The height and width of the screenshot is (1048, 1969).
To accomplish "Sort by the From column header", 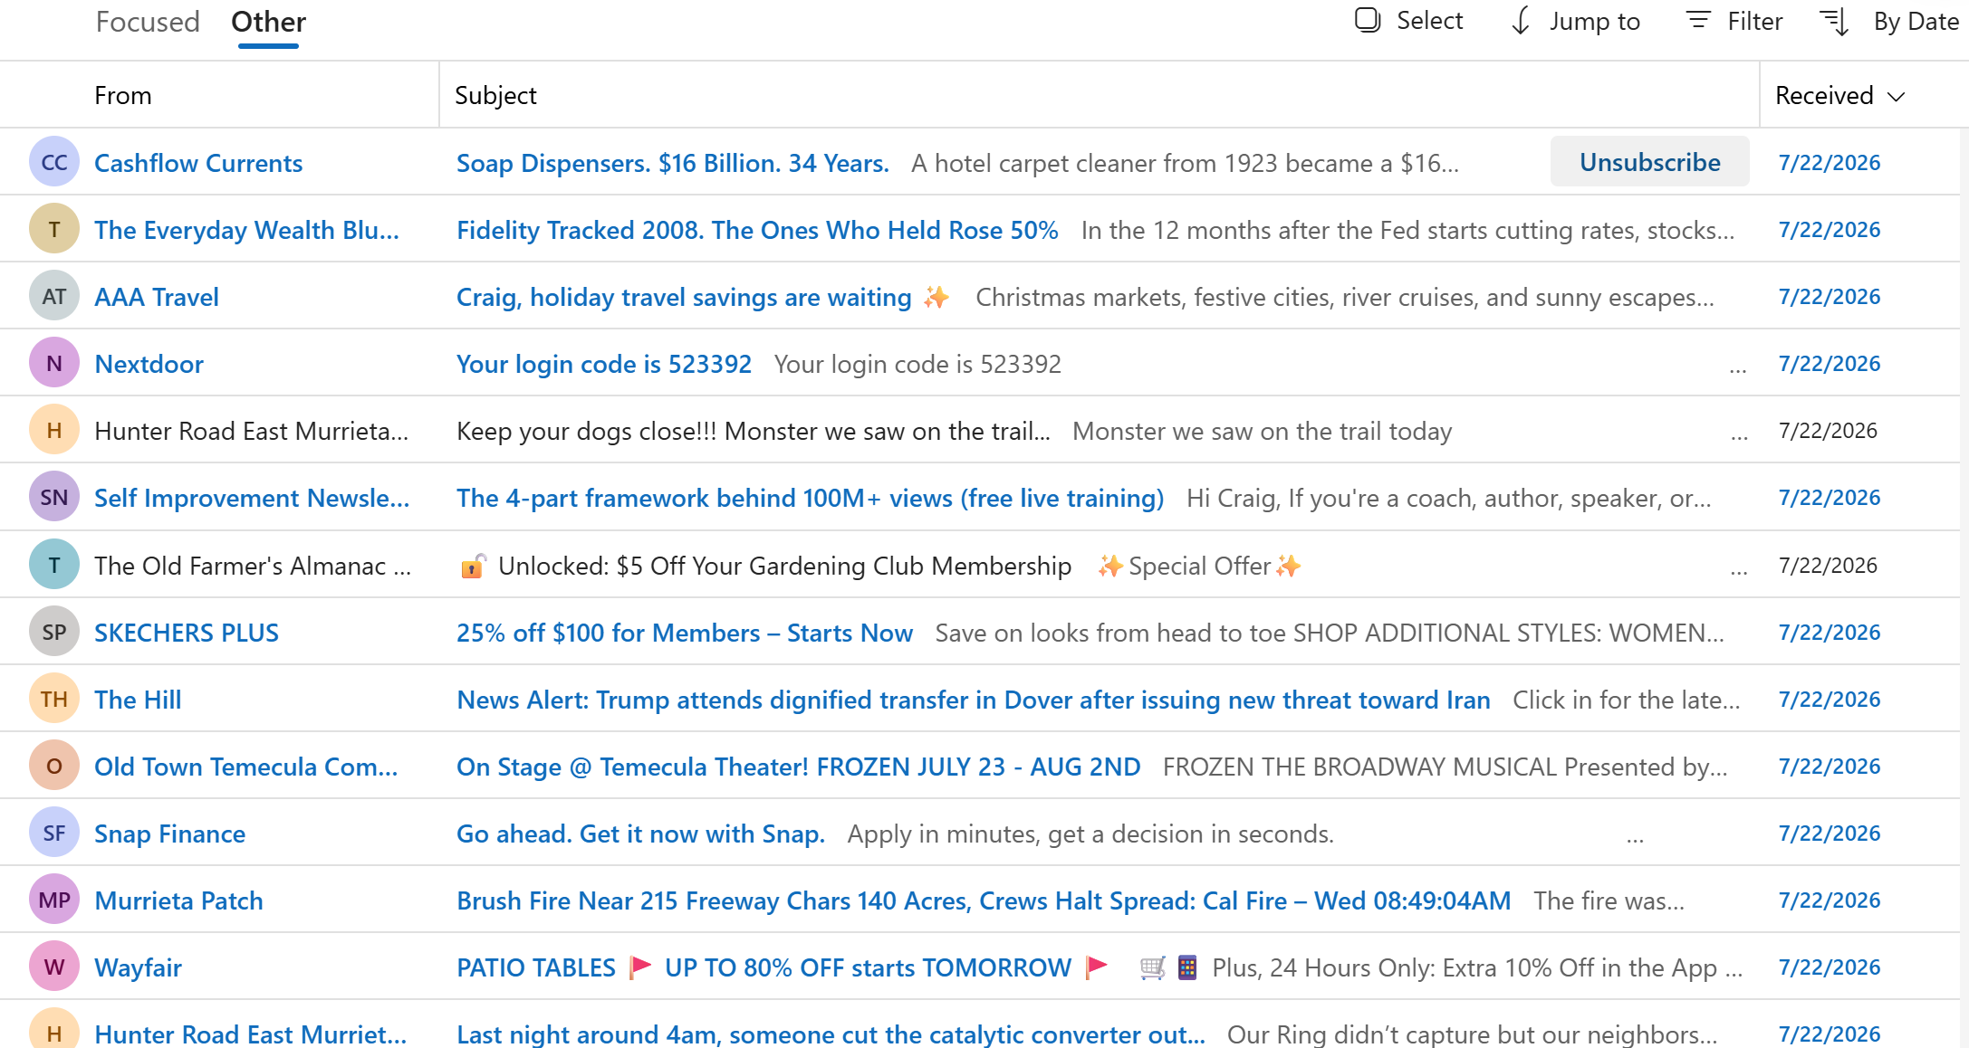I will [x=123, y=95].
